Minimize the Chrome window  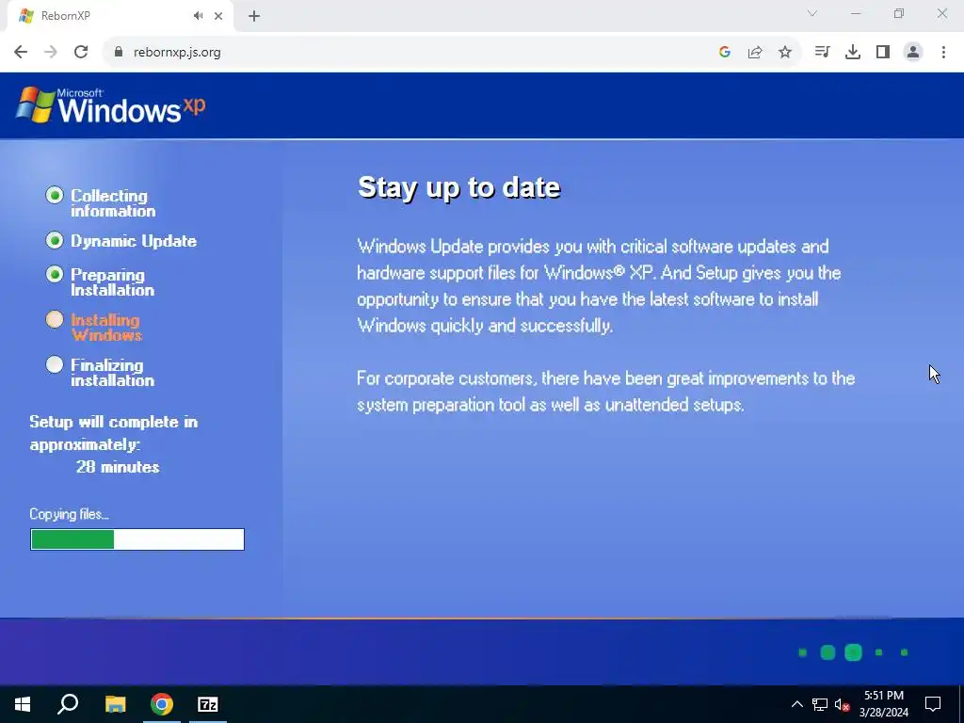(x=856, y=13)
